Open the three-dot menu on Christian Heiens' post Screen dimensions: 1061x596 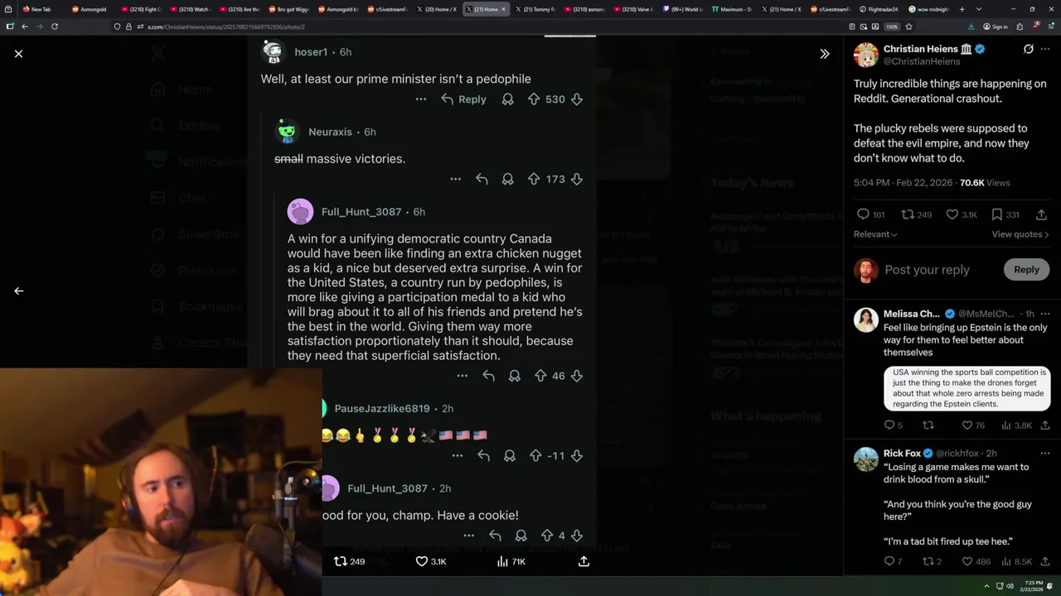coord(1048,49)
